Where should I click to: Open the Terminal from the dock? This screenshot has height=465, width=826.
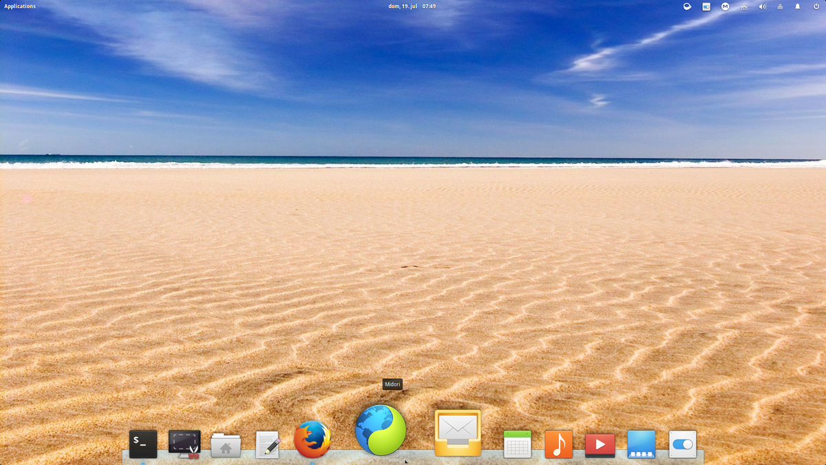coord(143,444)
